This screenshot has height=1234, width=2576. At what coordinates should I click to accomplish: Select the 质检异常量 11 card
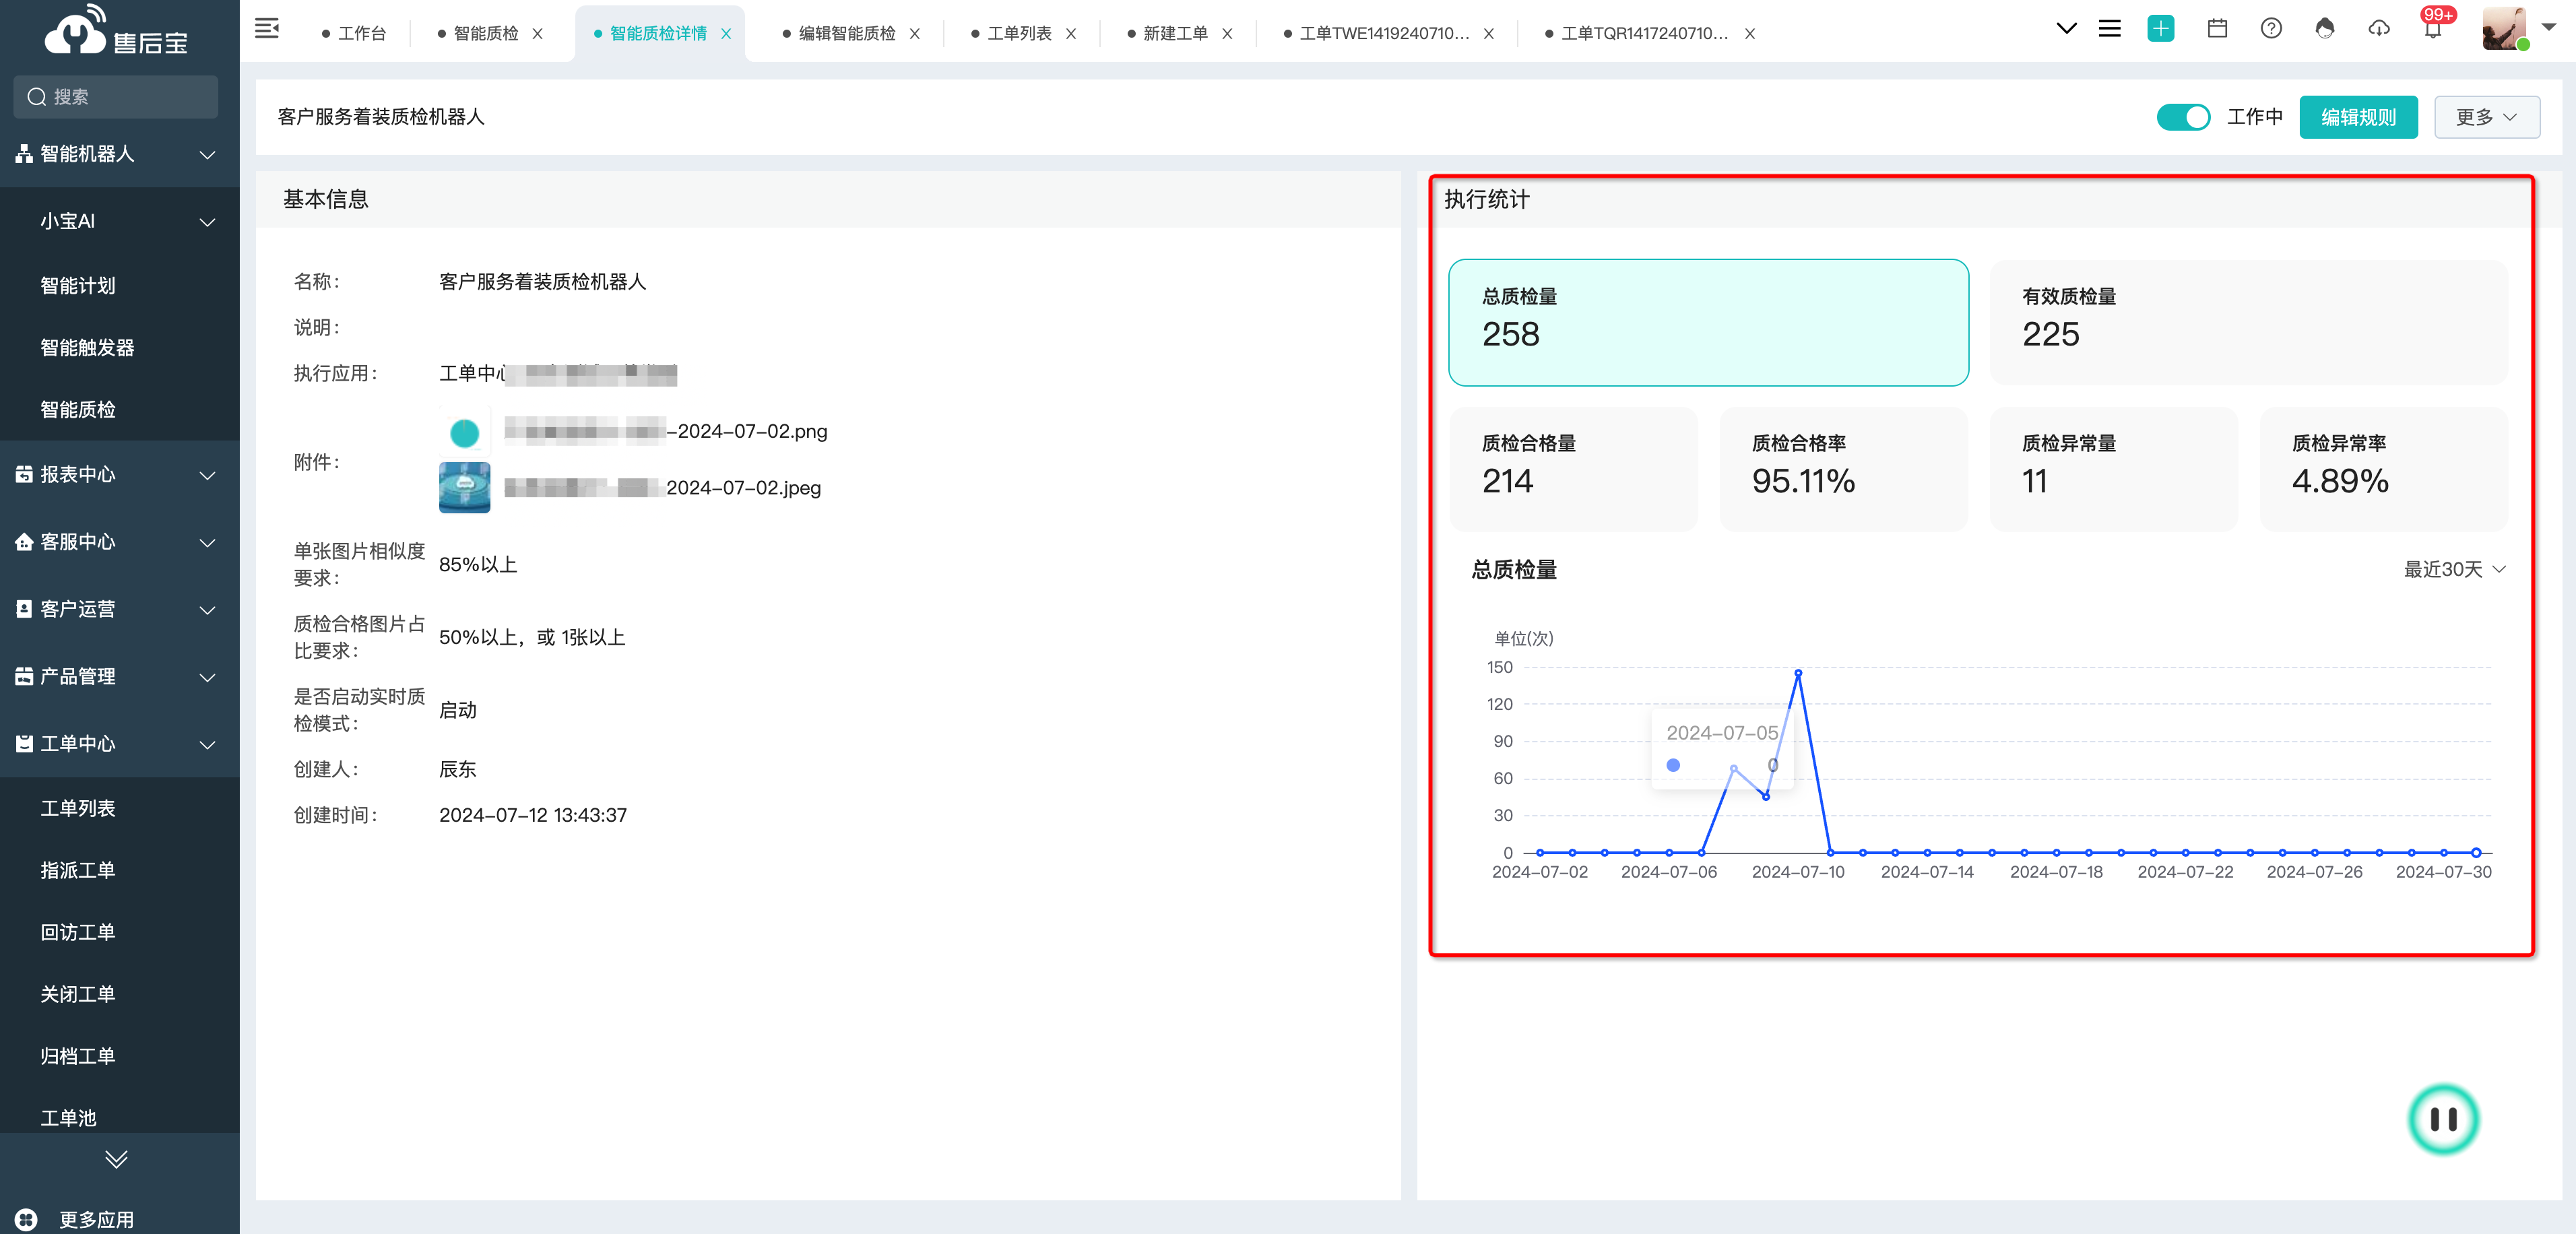pos(2113,469)
